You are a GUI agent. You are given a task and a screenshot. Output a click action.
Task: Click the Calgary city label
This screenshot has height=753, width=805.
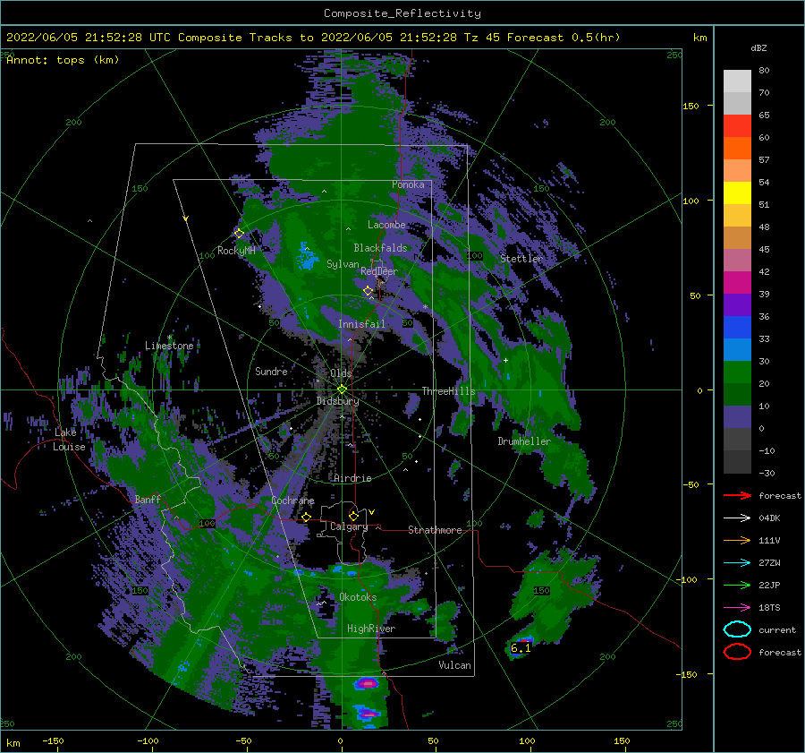(349, 526)
